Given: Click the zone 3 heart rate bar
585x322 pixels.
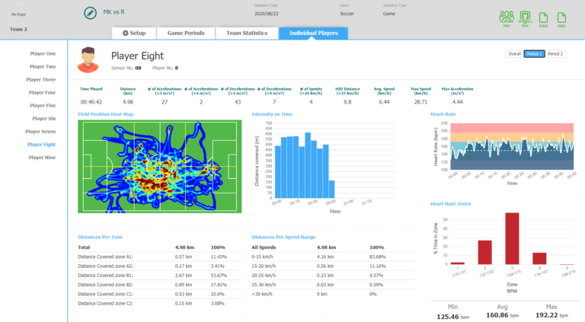Looking at the screenshot, I should coord(512,238).
